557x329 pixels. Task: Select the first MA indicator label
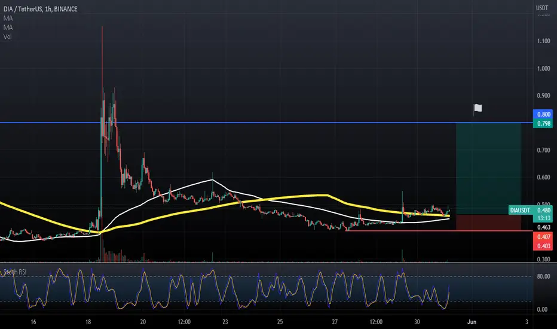pyautogui.click(x=8, y=18)
